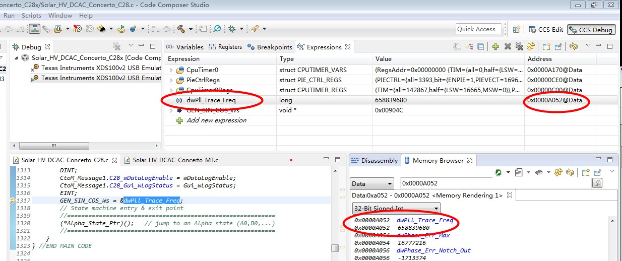Switch to the Disassembly tab
The width and height of the screenshot is (622, 261).
click(x=375, y=160)
